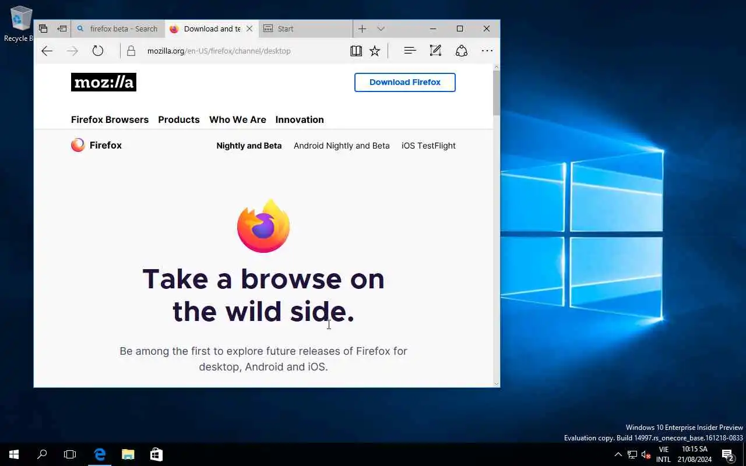Open the Who We Are menu
This screenshot has width=746, height=466.
pyautogui.click(x=238, y=119)
